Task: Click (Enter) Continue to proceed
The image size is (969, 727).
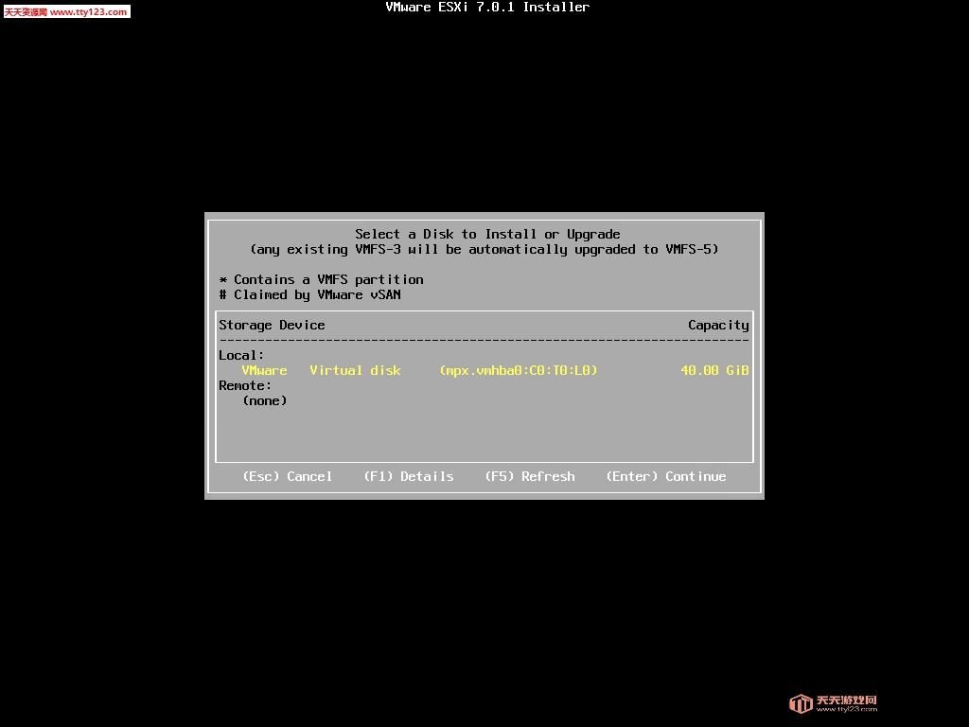Action: point(666,477)
